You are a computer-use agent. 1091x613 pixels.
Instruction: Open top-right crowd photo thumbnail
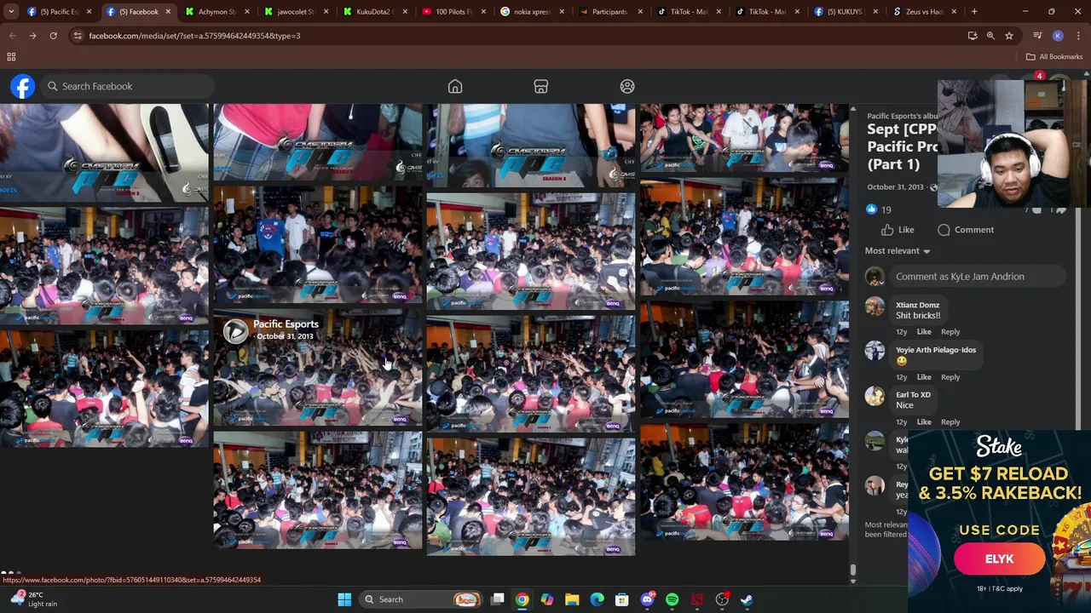point(744,138)
